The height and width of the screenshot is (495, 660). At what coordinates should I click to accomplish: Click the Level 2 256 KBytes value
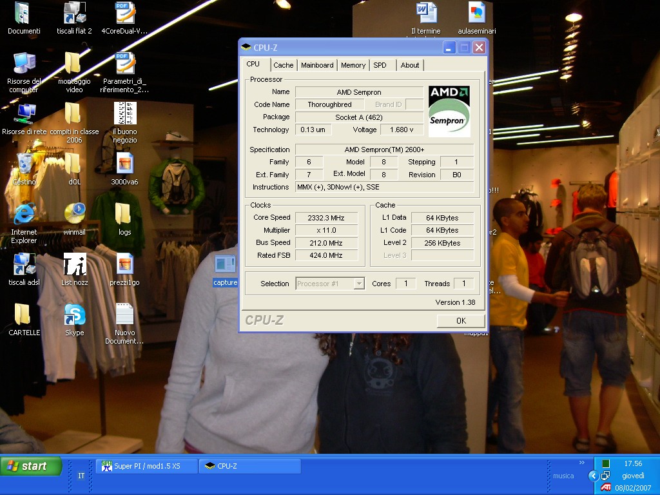click(x=442, y=243)
